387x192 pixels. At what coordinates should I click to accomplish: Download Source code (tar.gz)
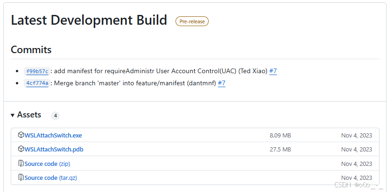click(x=50, y=178)
